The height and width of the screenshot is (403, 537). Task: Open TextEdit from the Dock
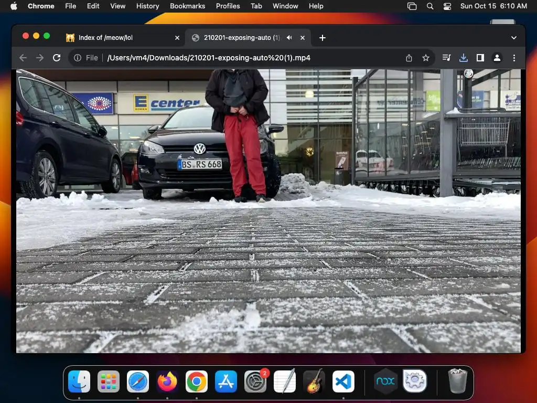(285, 381)
